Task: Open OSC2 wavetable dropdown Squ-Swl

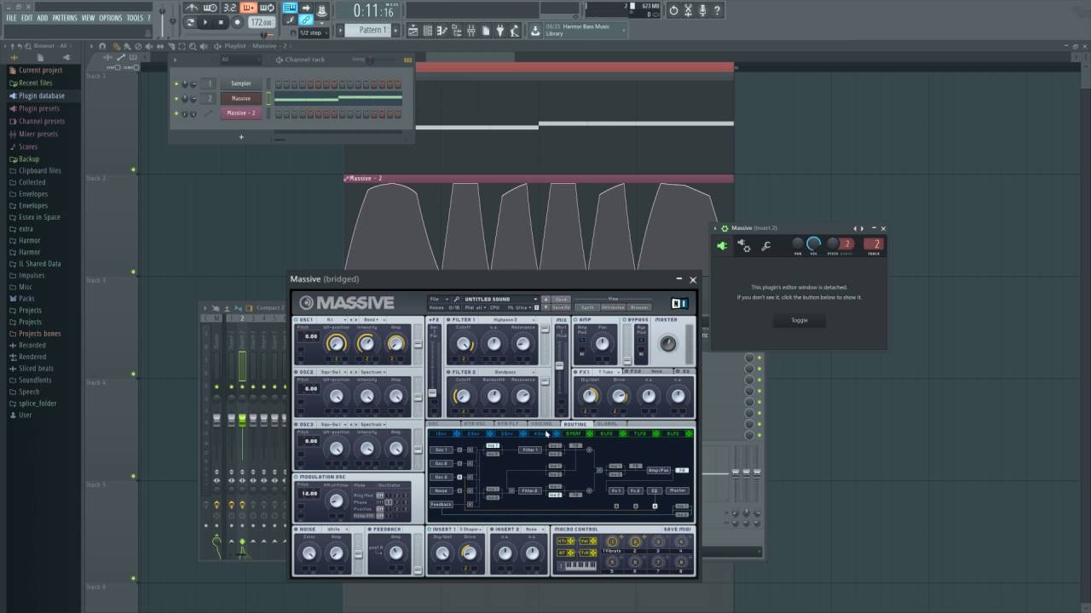Action: point(334,372)
